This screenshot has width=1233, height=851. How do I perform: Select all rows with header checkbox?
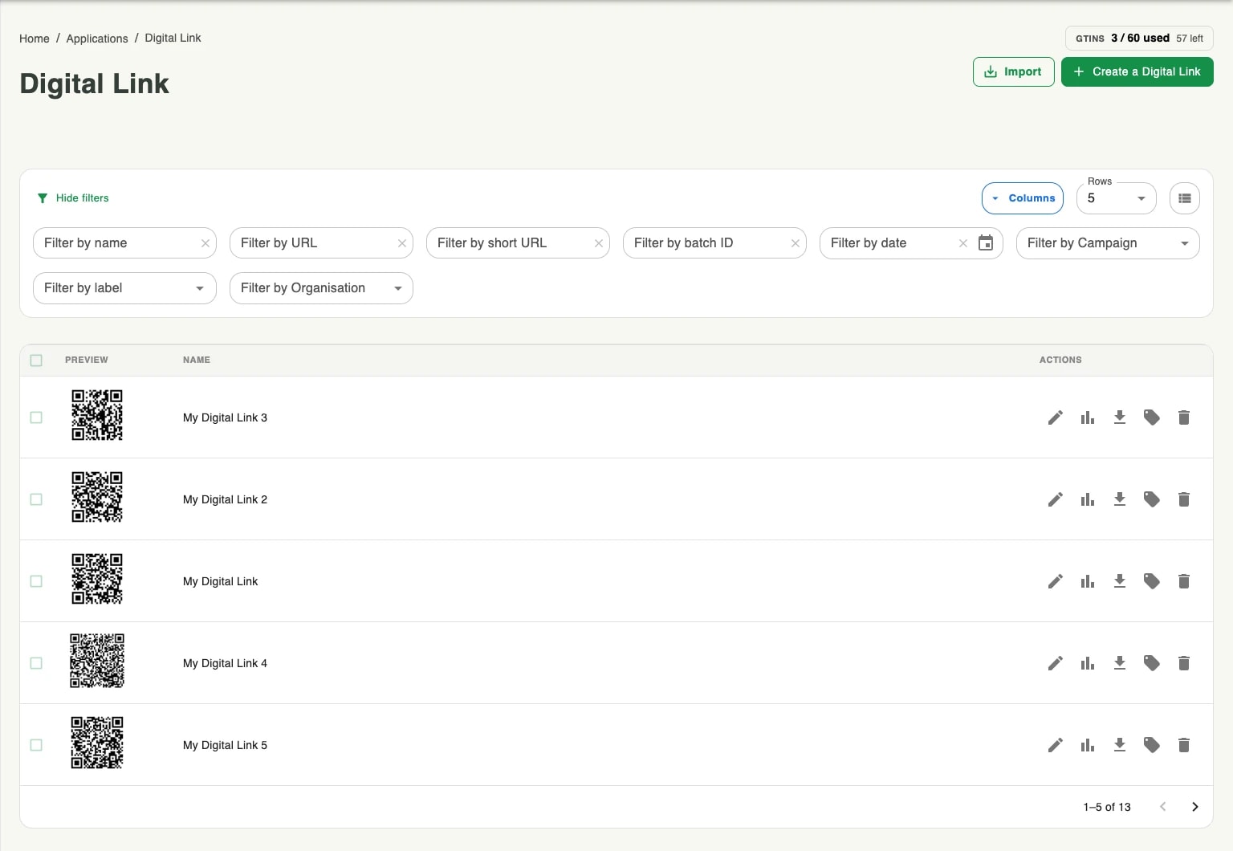(36, 360)
